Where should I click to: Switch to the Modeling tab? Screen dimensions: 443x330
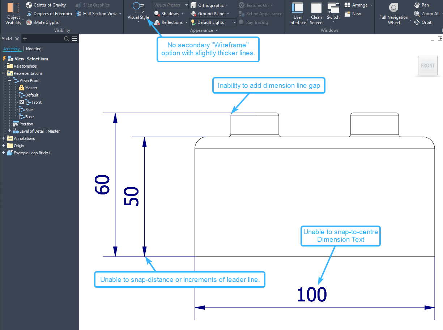(x=33, y=48)
